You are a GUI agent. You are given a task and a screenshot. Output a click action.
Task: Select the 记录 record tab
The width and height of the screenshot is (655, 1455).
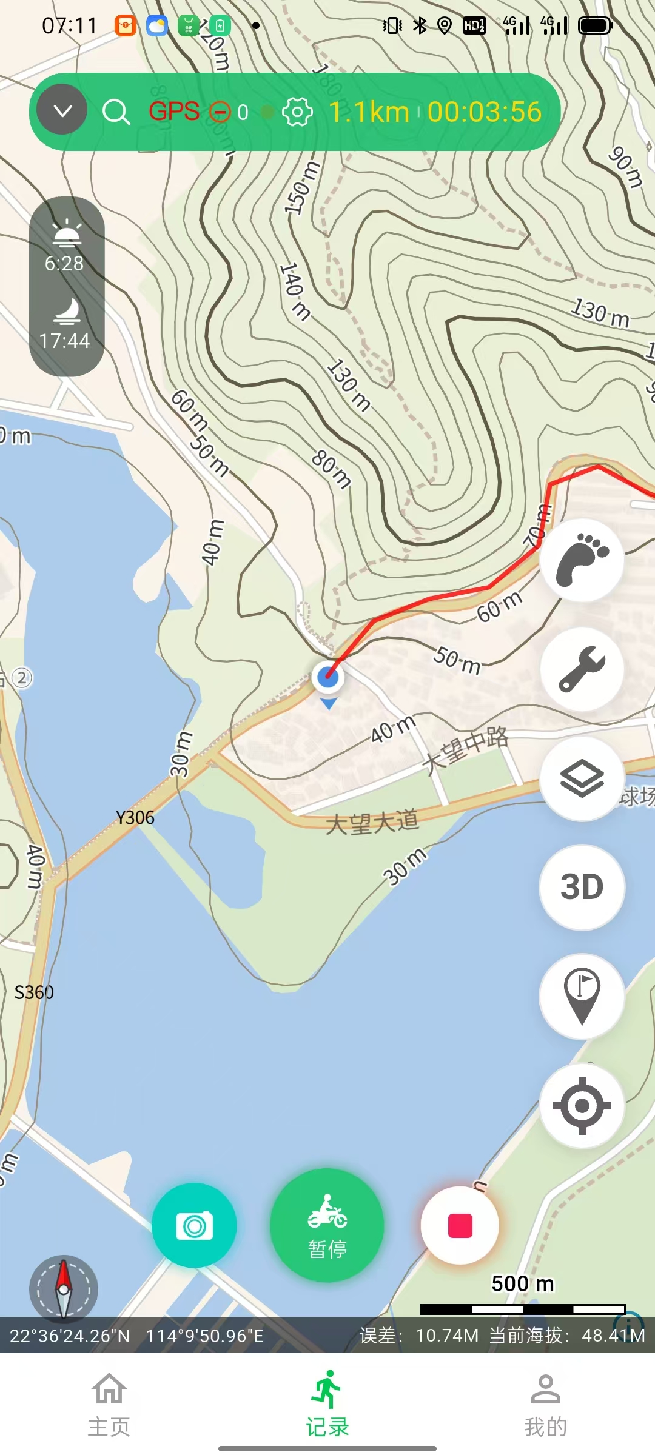coord(327,1404)
